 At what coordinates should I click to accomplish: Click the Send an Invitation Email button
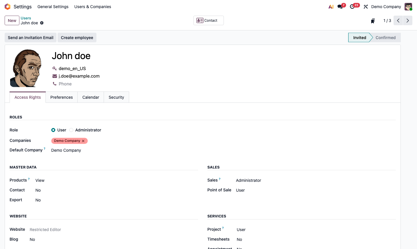coord(30,37)
